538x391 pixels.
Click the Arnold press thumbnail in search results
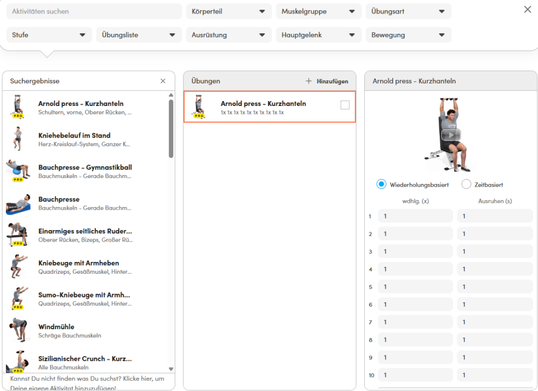point(18,106)
